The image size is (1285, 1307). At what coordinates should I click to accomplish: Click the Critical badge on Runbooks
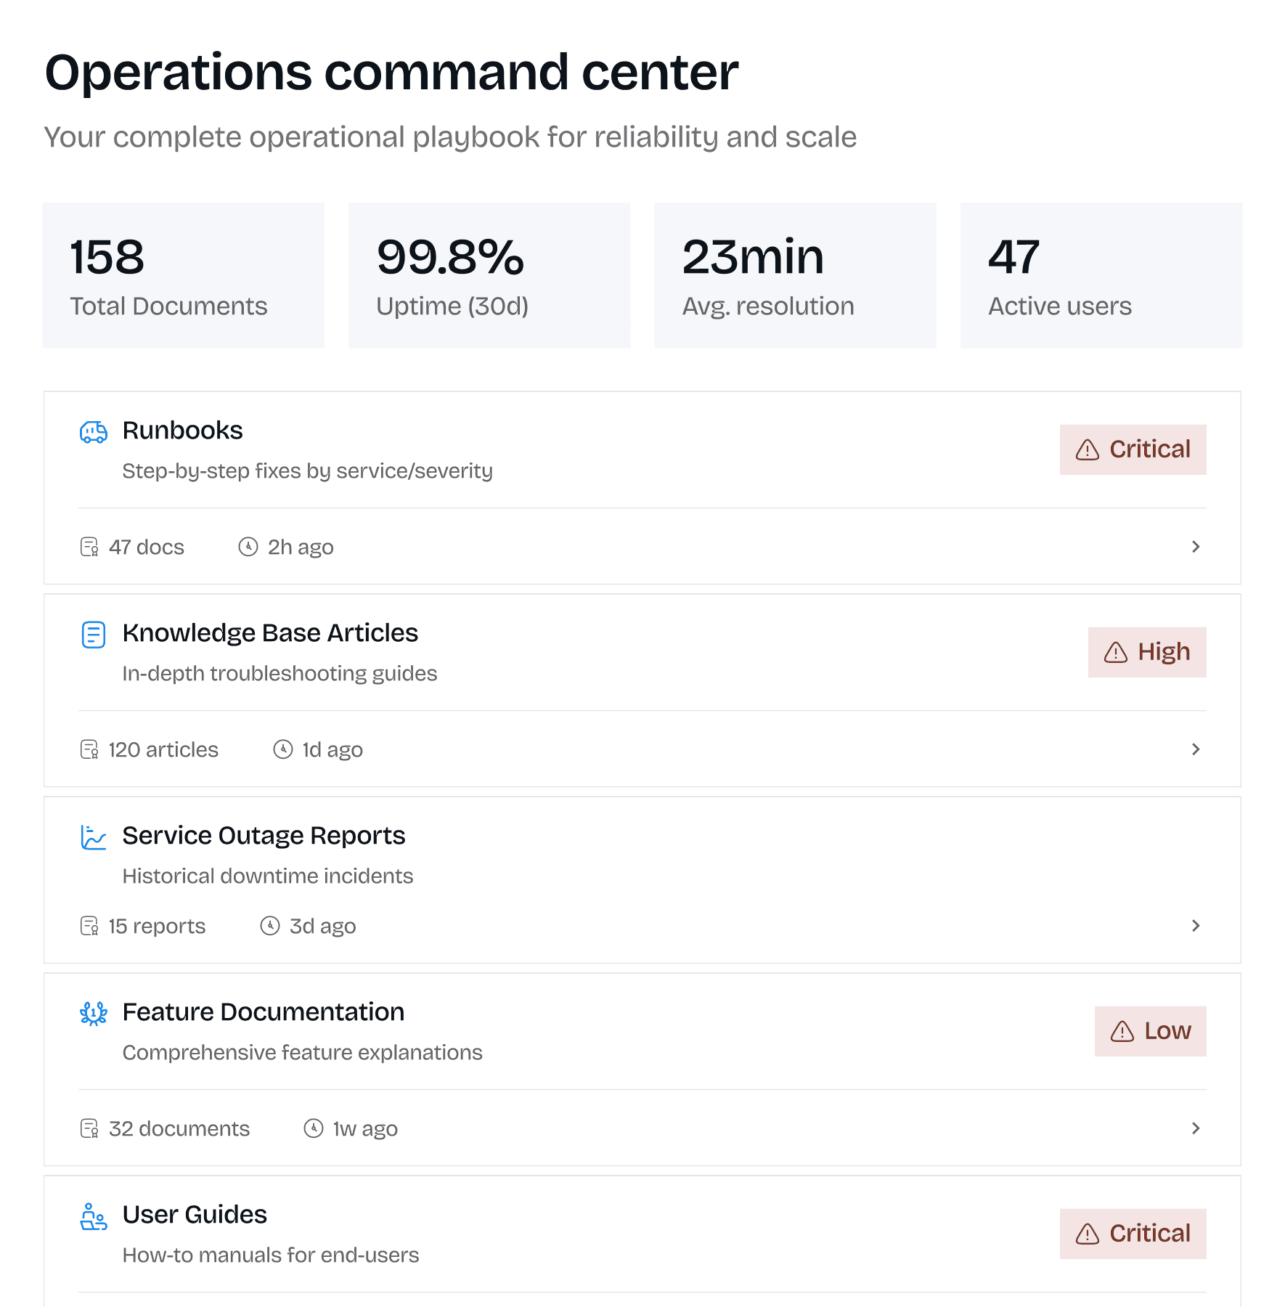point(1133,449)
